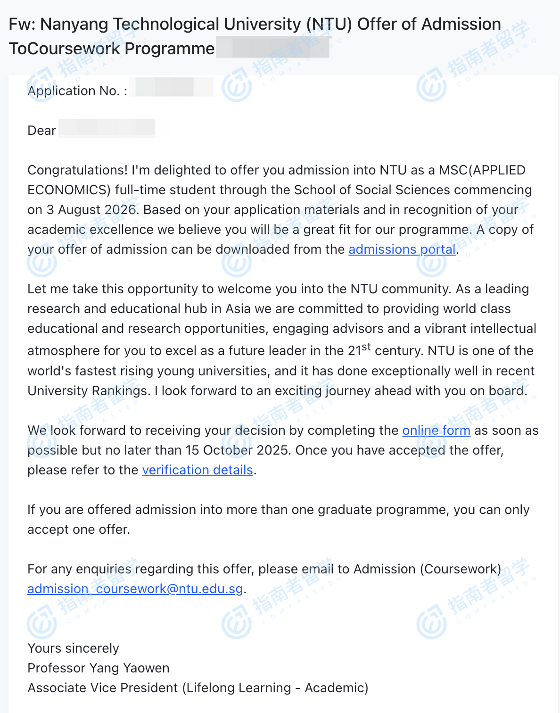Click the blurred recipient name after Dear

(107, 129)
